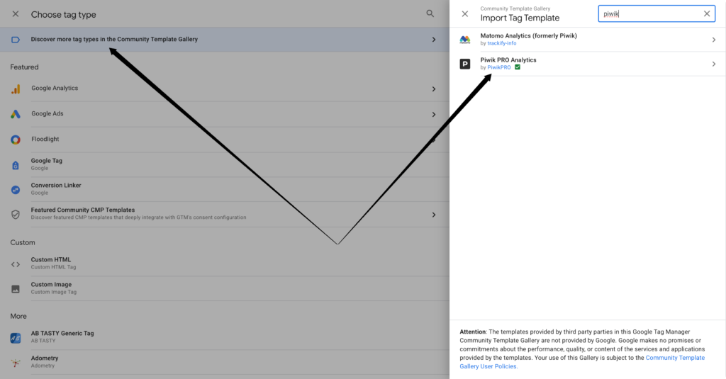Click the Conversion Linker icon
This screenshot has height=379, width=726.
coord(16,189)
